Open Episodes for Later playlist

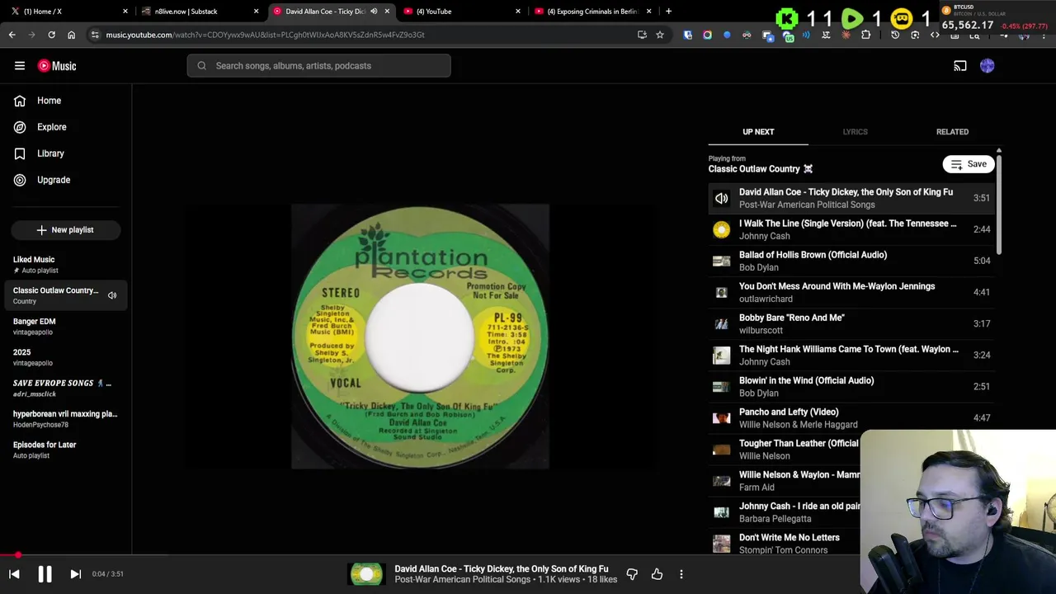(66, 450)
